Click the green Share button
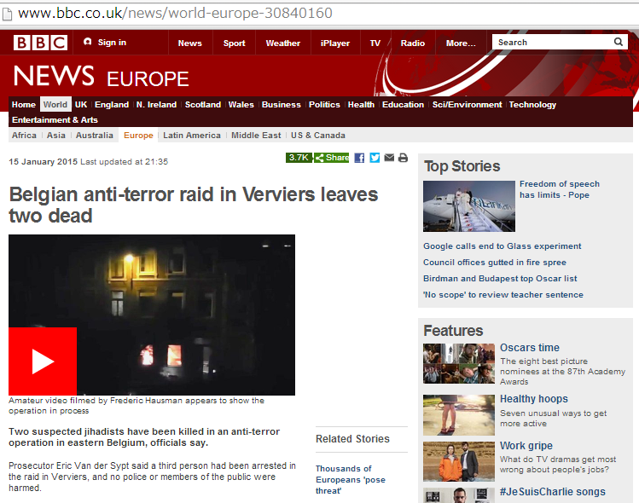 [332, 158]
